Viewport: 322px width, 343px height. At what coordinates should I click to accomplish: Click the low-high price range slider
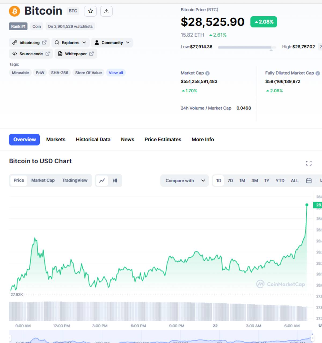247,47
